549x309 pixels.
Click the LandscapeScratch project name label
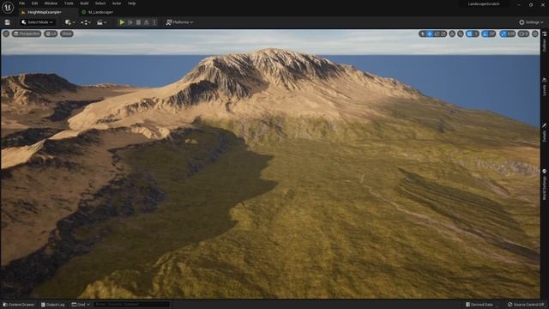point(484,3)
